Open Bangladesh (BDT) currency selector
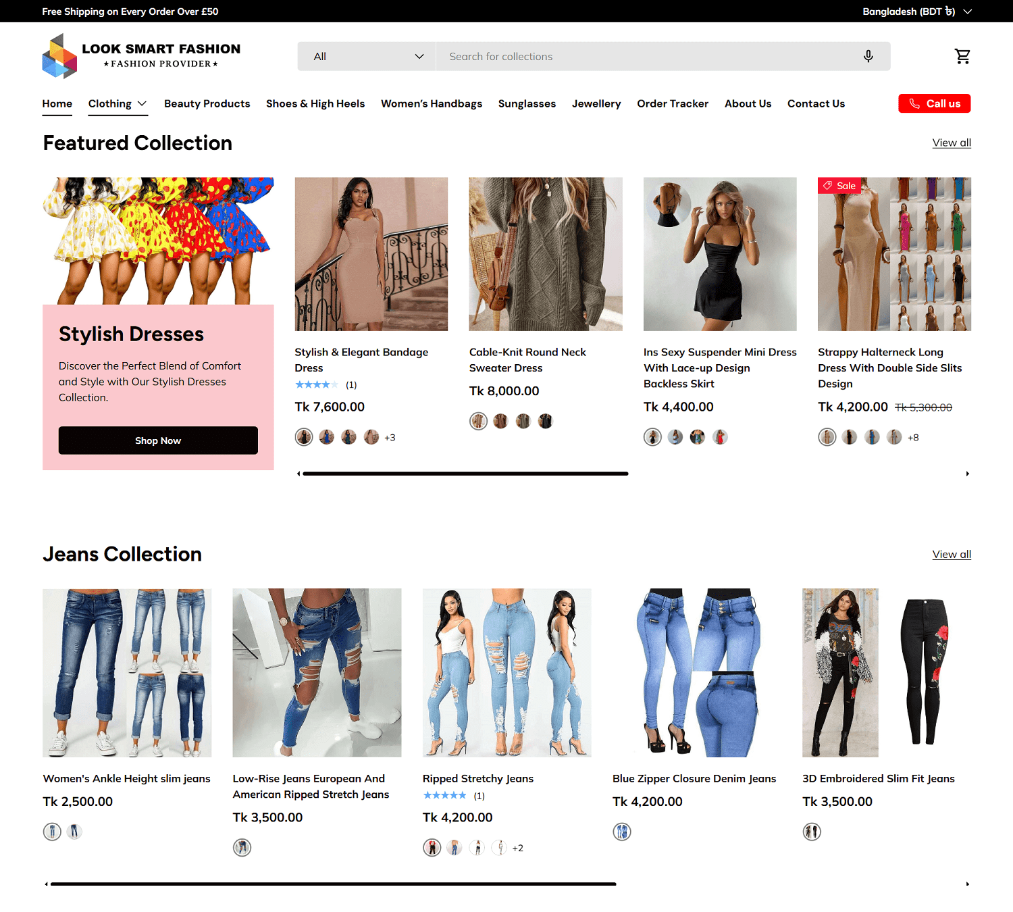This screenshot has height=912, width=1013. pos(916,11)
